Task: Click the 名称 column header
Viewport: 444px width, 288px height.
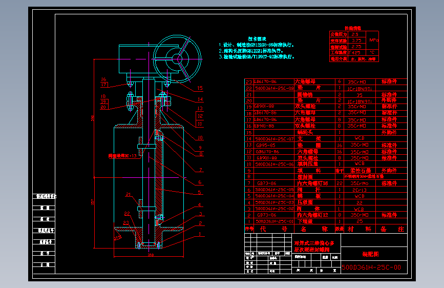Action: point(314,229)
